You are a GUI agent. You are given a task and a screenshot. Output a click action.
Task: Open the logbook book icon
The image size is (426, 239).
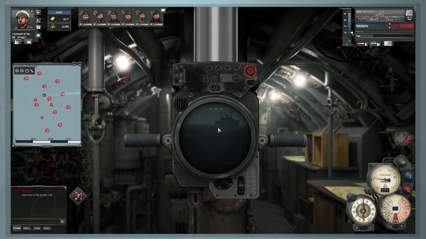point(38,27)
